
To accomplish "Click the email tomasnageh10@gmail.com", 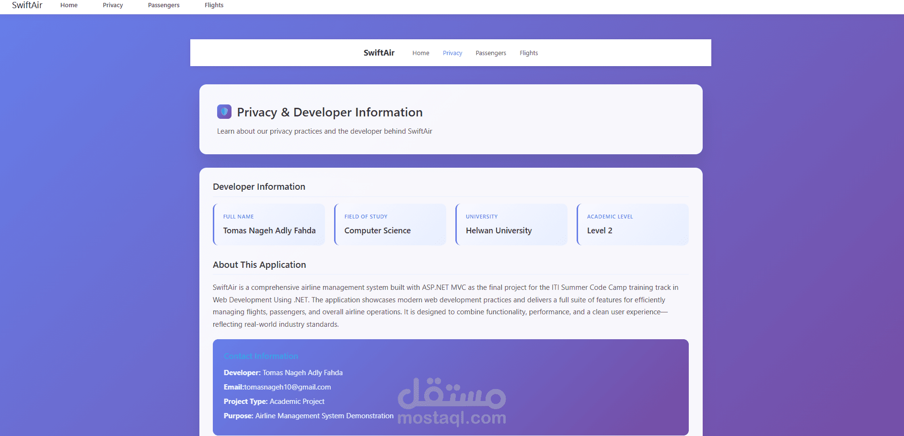I will pyautogui.click(x=288, y=387).
